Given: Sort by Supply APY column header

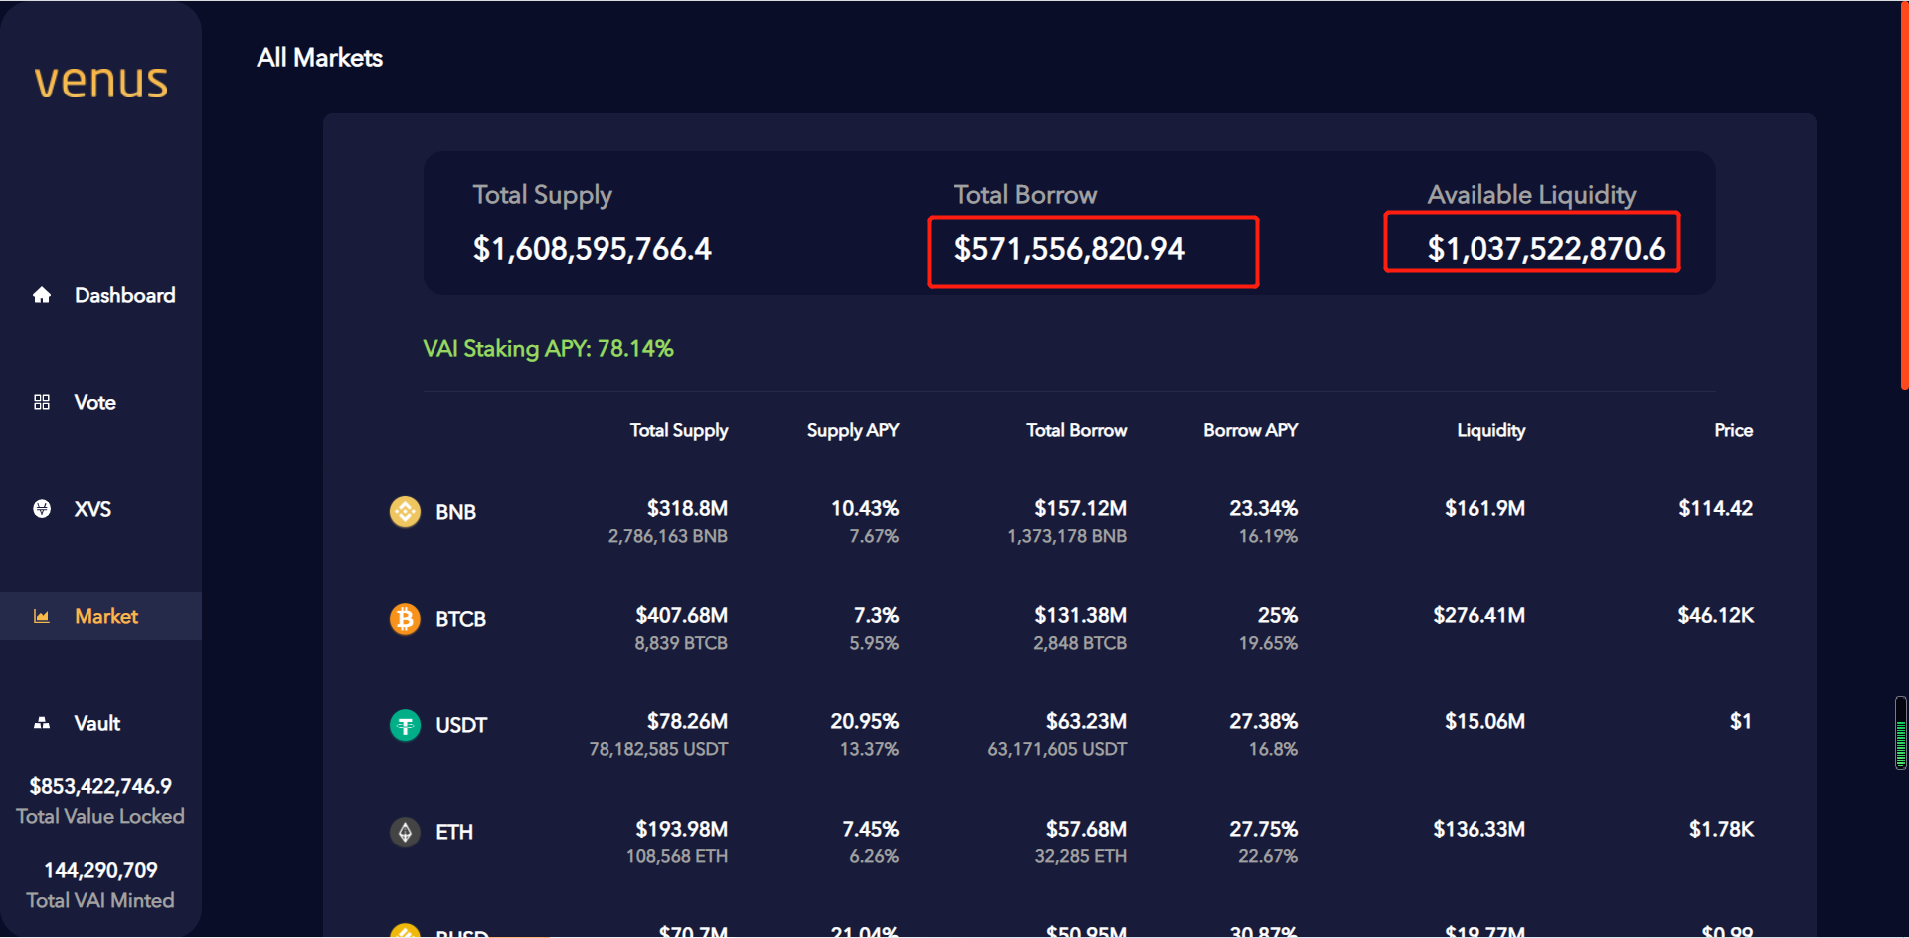Looking at the screenshot, I should (852, 430).
